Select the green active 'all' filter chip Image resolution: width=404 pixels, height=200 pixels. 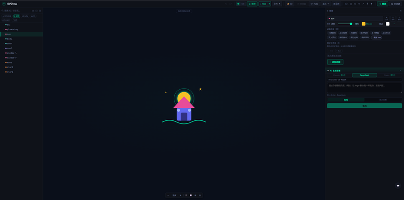tap(17, 16)
